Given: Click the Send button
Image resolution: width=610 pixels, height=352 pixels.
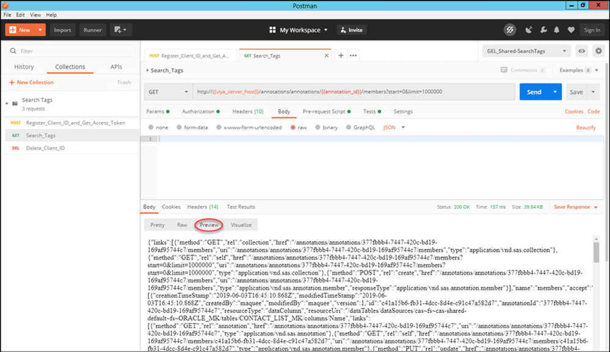Looking at the screenshot, I should pyautogui.click(x=534, y=92).
